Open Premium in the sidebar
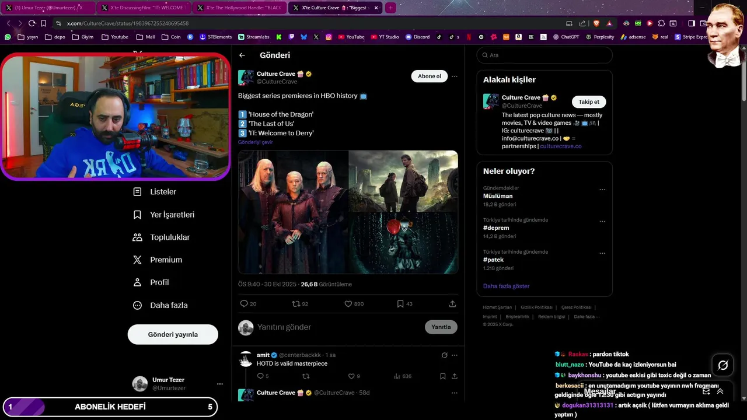 coord(158,260)
